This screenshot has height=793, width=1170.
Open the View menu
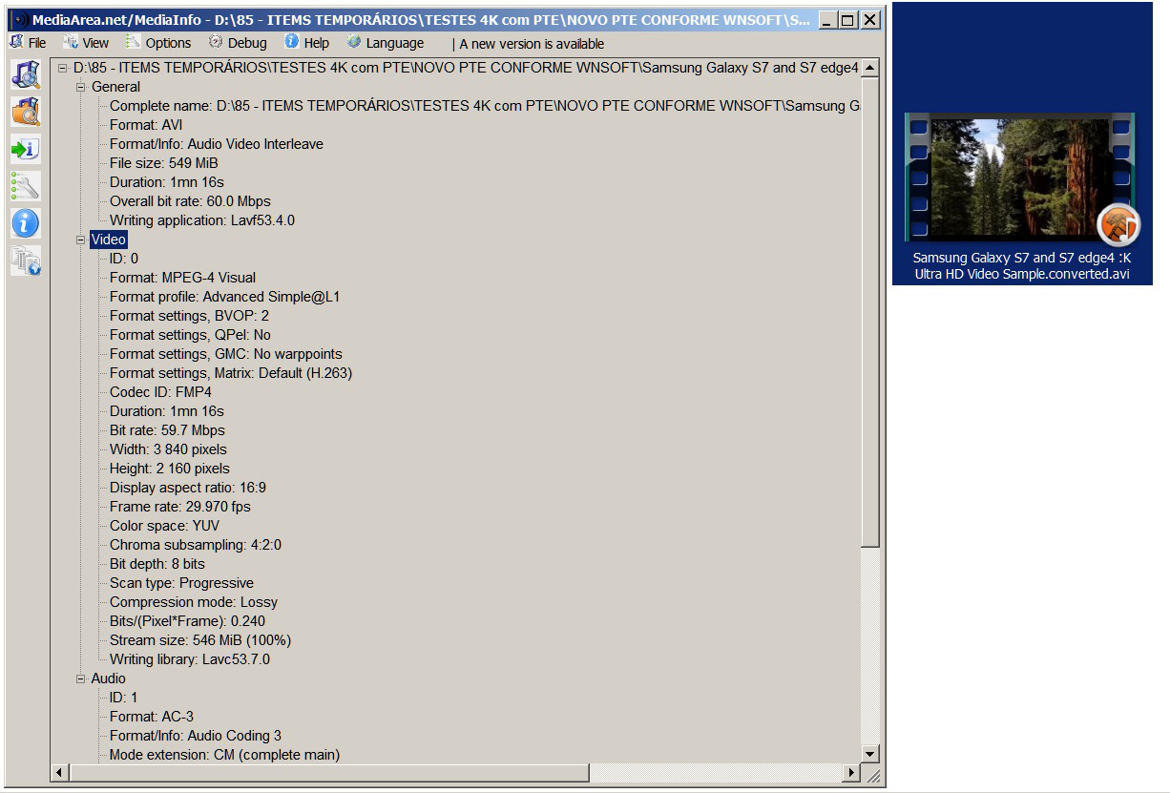[86, 43]
